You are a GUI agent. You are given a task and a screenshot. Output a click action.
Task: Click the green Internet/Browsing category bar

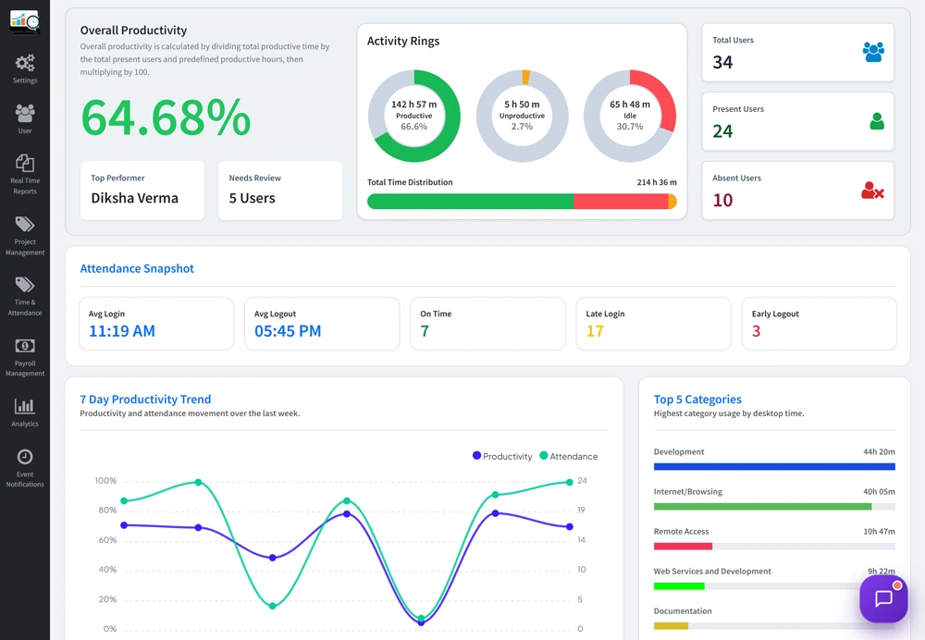point(762,506)
